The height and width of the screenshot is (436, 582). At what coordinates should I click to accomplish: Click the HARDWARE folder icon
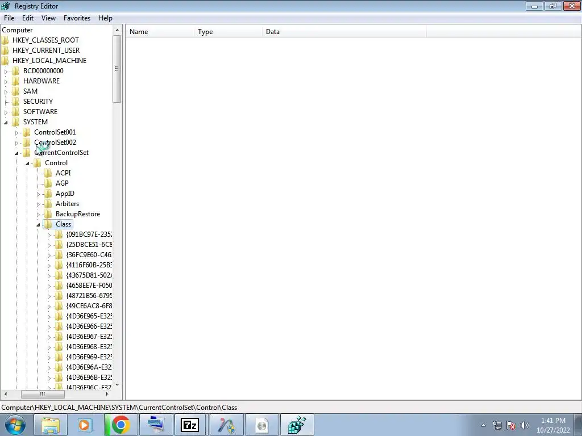click(15, 81)
